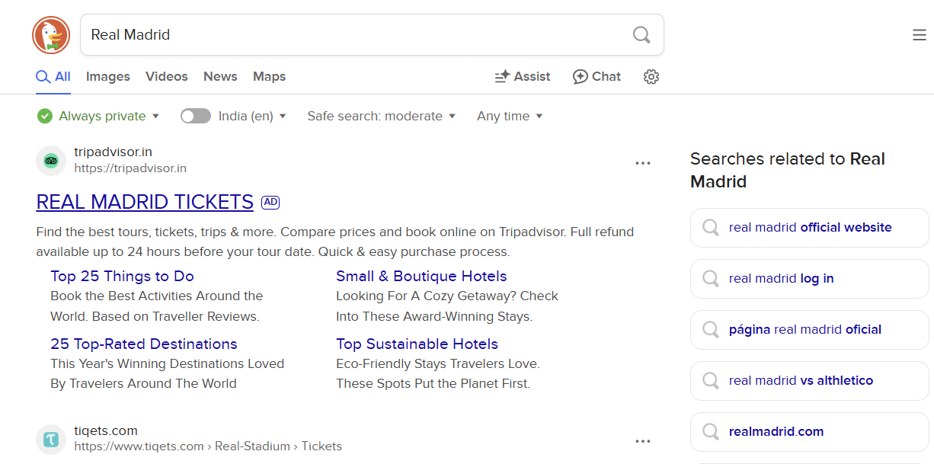This screenshot has width=934, height=464.
Task: Click the DuckDuckGo duck logo
Action: point(51,35)
